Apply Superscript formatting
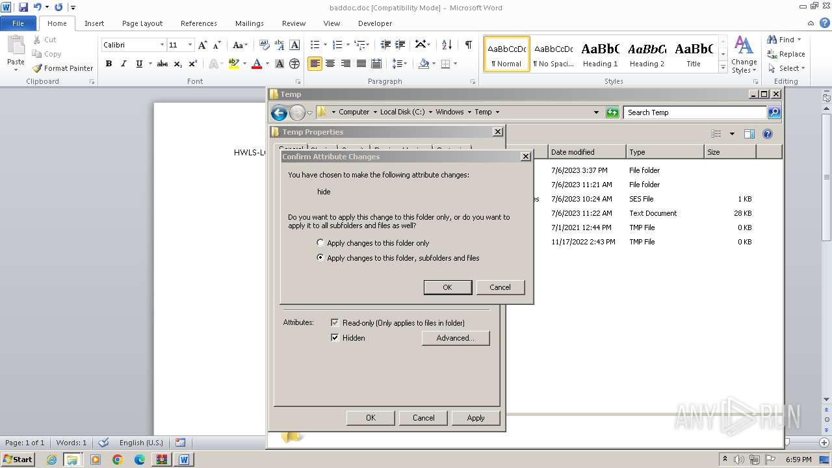The height and width of the screenshot is (468, 832). click(193, 64)
